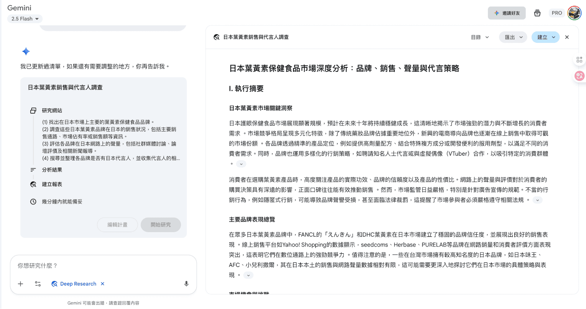The height and width of the screenshot is (309, 586).
Task: Click the 編輯計畫 button
Action: point(117,225)
